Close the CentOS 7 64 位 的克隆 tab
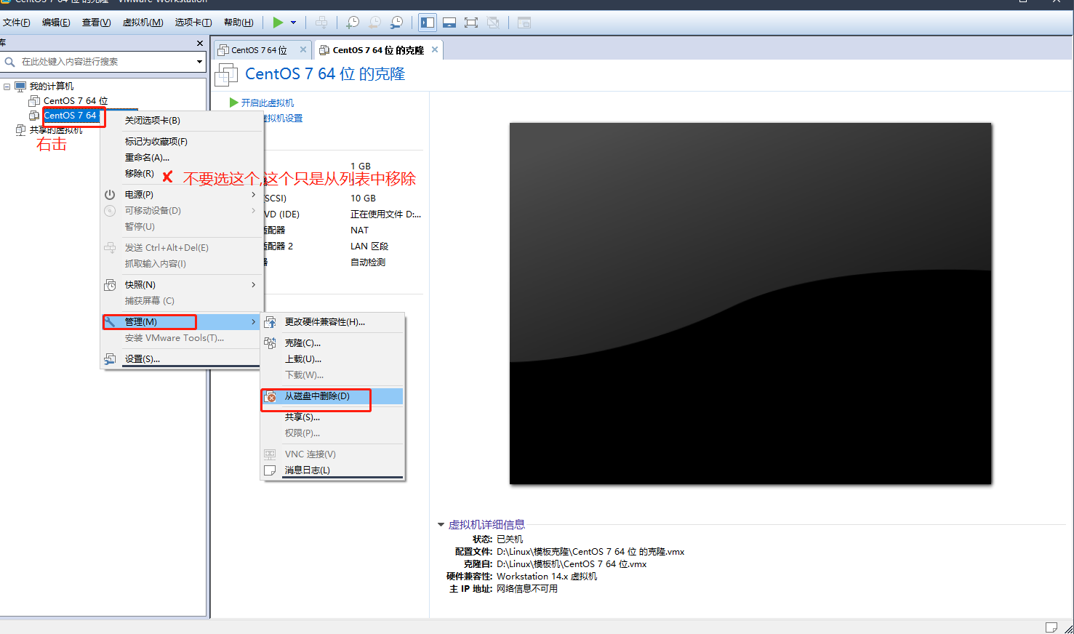This screenshot has height=634, width=1074. pyautogui.click(x=435, y=50)
